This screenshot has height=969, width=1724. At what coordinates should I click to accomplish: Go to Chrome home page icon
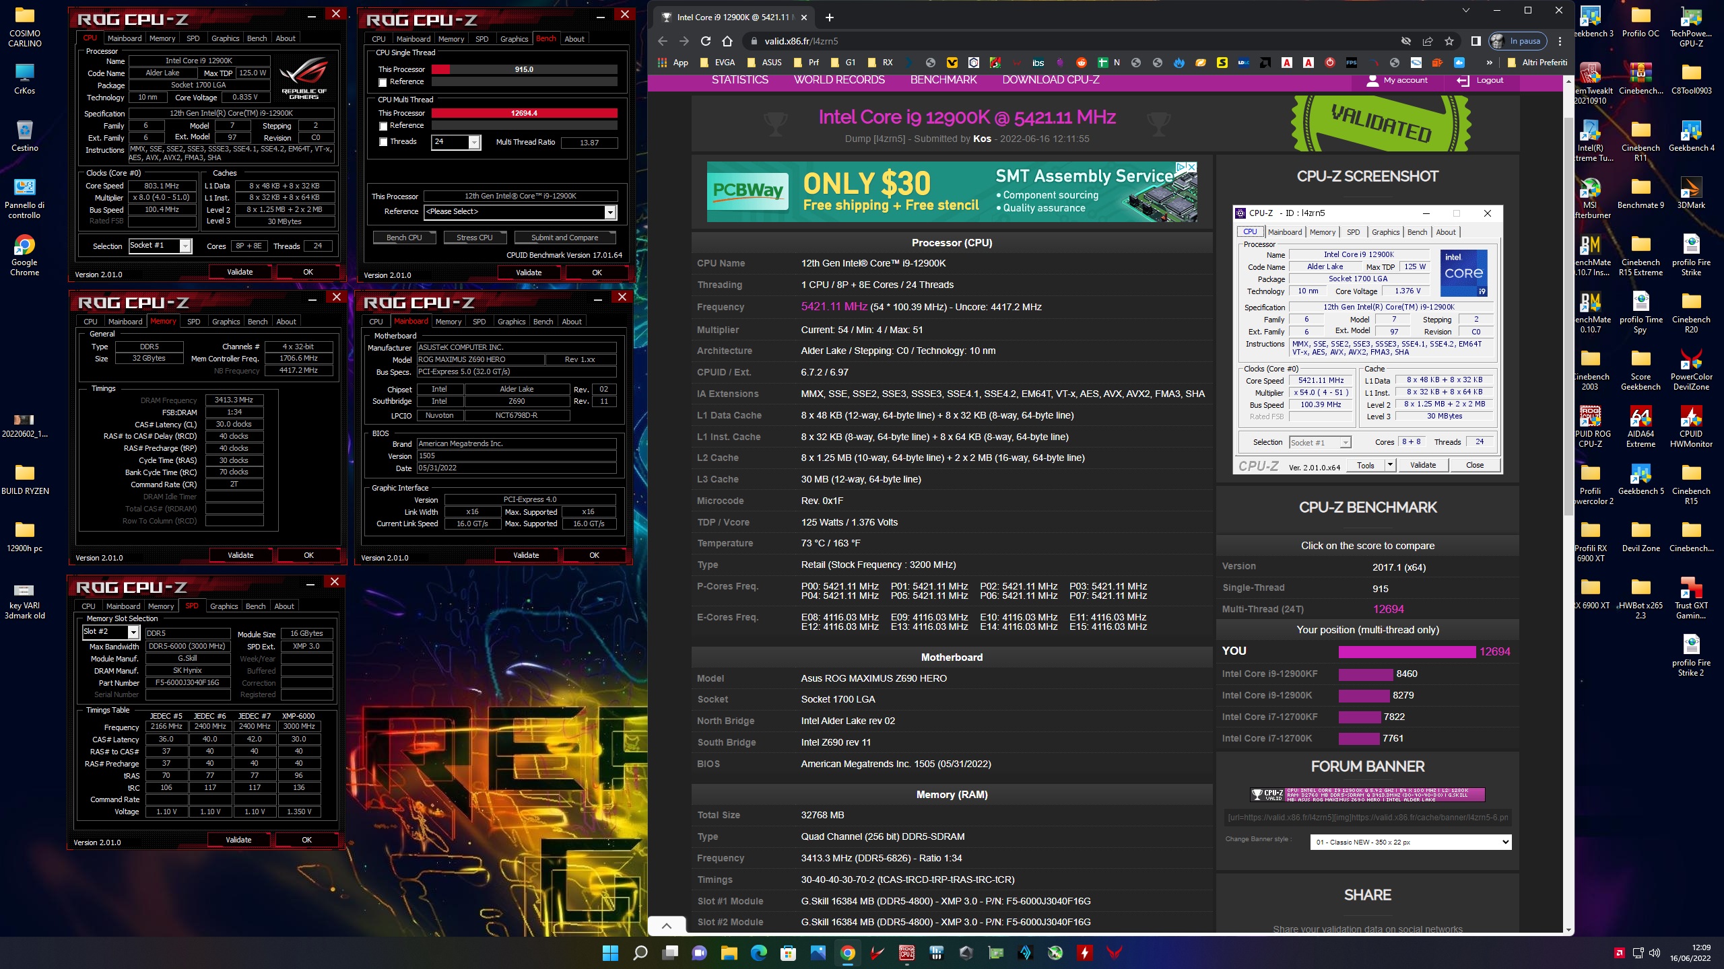tap(727, 41)
